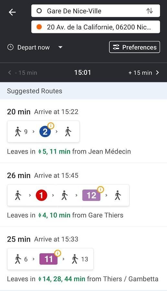Select the 25 min route arriving 15:33
The height and width of the screenshot is (291, 167).
(x=83, y=258)
